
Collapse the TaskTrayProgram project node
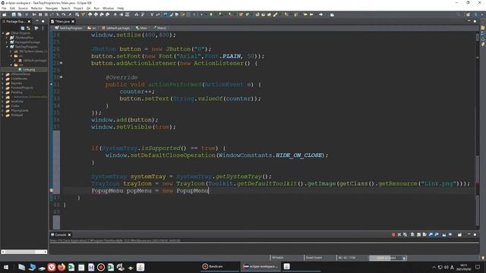pyautogui.click(x=7, y=47)
